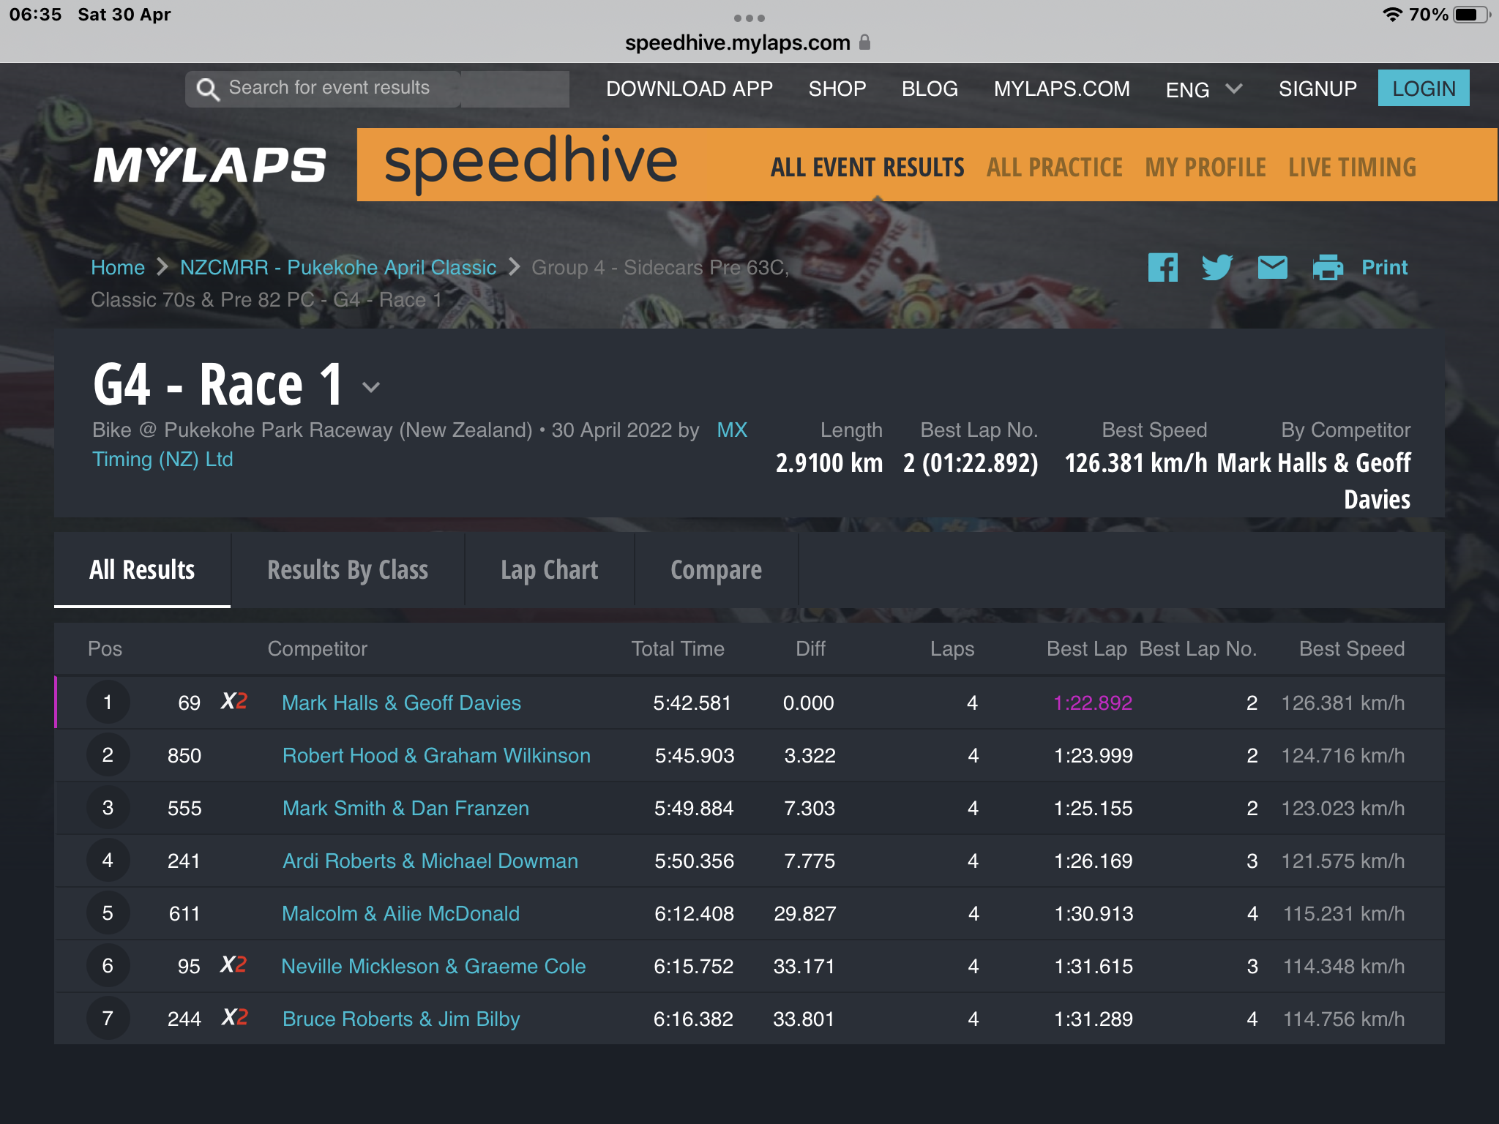This screenshot has width=1499, height=1124.
Task: Click the Competitor column header
Action: click(x=317, y=648)
